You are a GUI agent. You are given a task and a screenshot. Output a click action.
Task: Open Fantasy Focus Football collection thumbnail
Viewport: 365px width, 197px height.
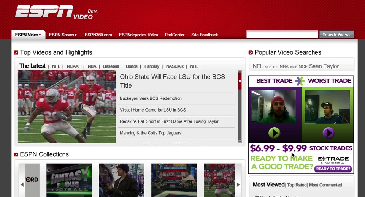[x=69, y=180]
